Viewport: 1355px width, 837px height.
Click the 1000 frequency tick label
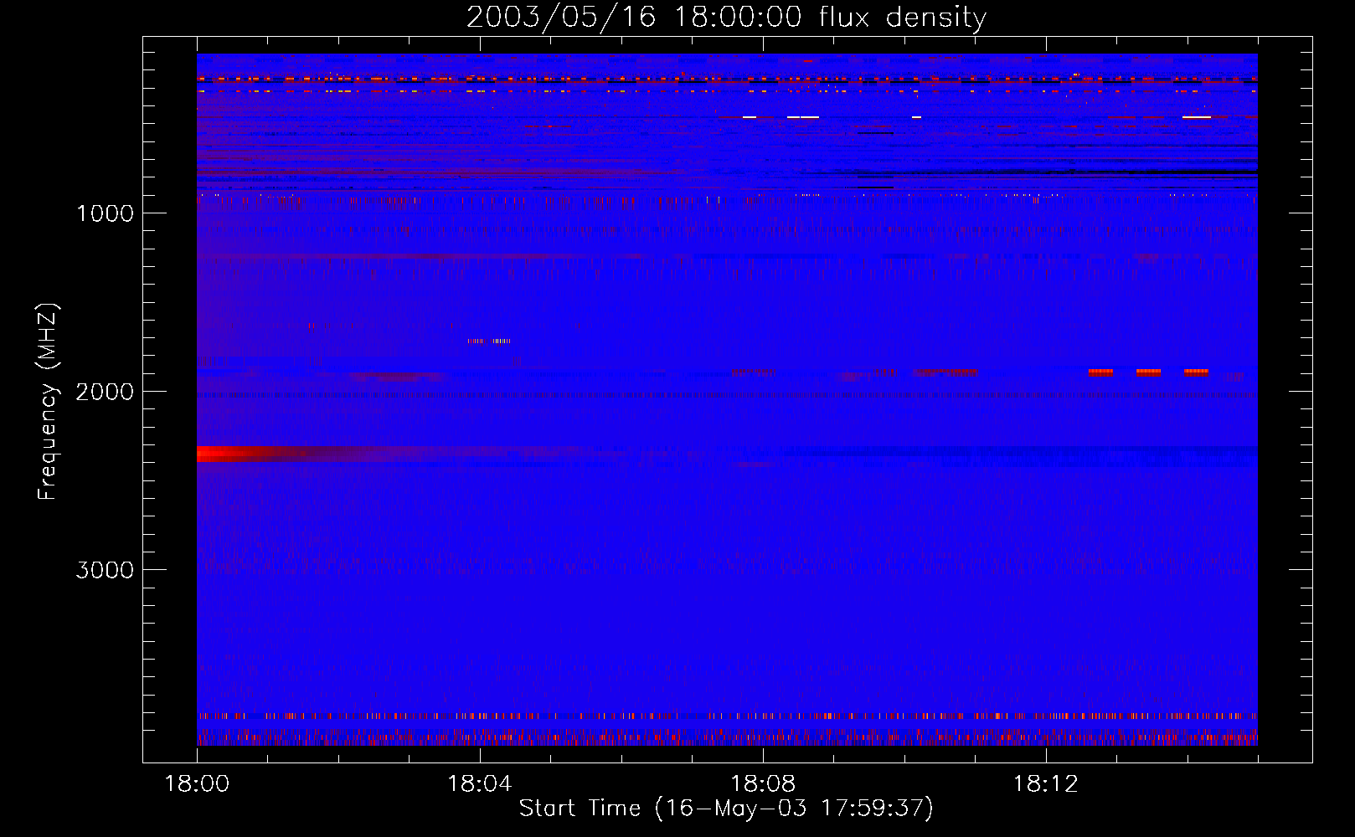click(105, 213)
